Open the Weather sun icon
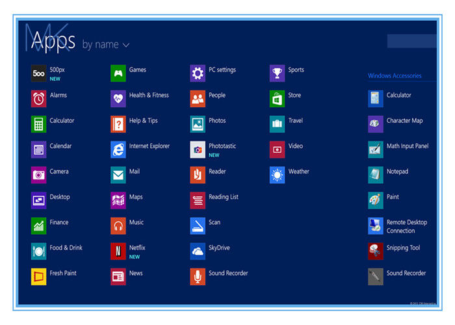The image size is (455, 325). click(277, 175)
